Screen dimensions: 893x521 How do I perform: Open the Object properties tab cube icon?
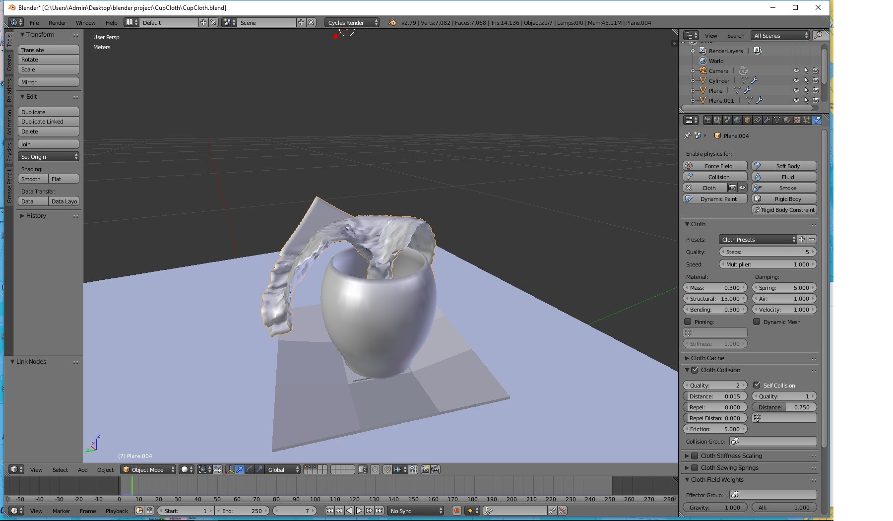[x=747, y=120]
